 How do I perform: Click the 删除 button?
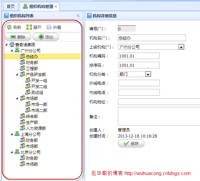coord(18,37)
